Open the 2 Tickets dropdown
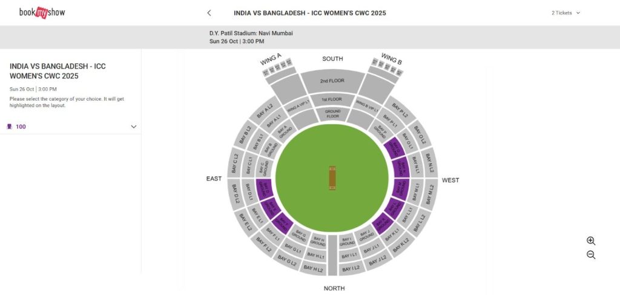The image size is (620, 295). coord(566,13)
